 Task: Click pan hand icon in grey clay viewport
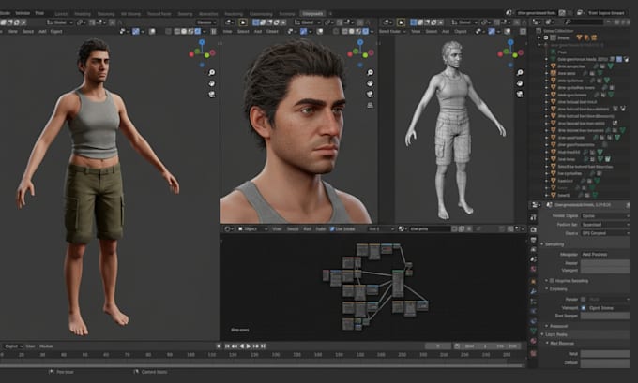coord(520,83)
